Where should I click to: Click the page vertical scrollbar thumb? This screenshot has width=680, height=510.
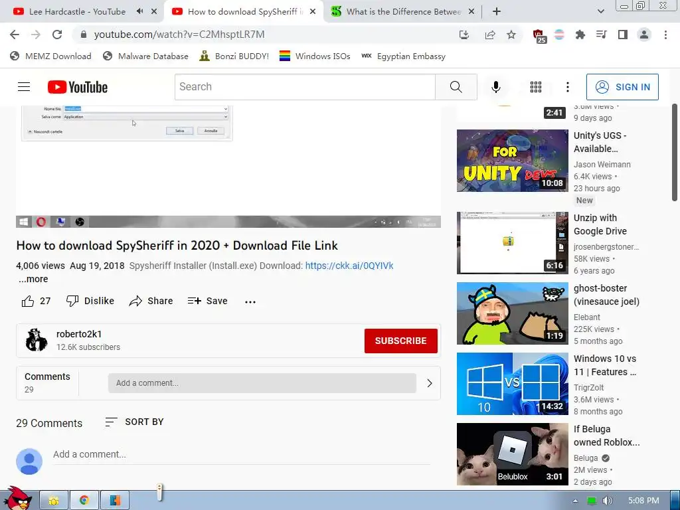pyautogui.click(x=675, y=152)
